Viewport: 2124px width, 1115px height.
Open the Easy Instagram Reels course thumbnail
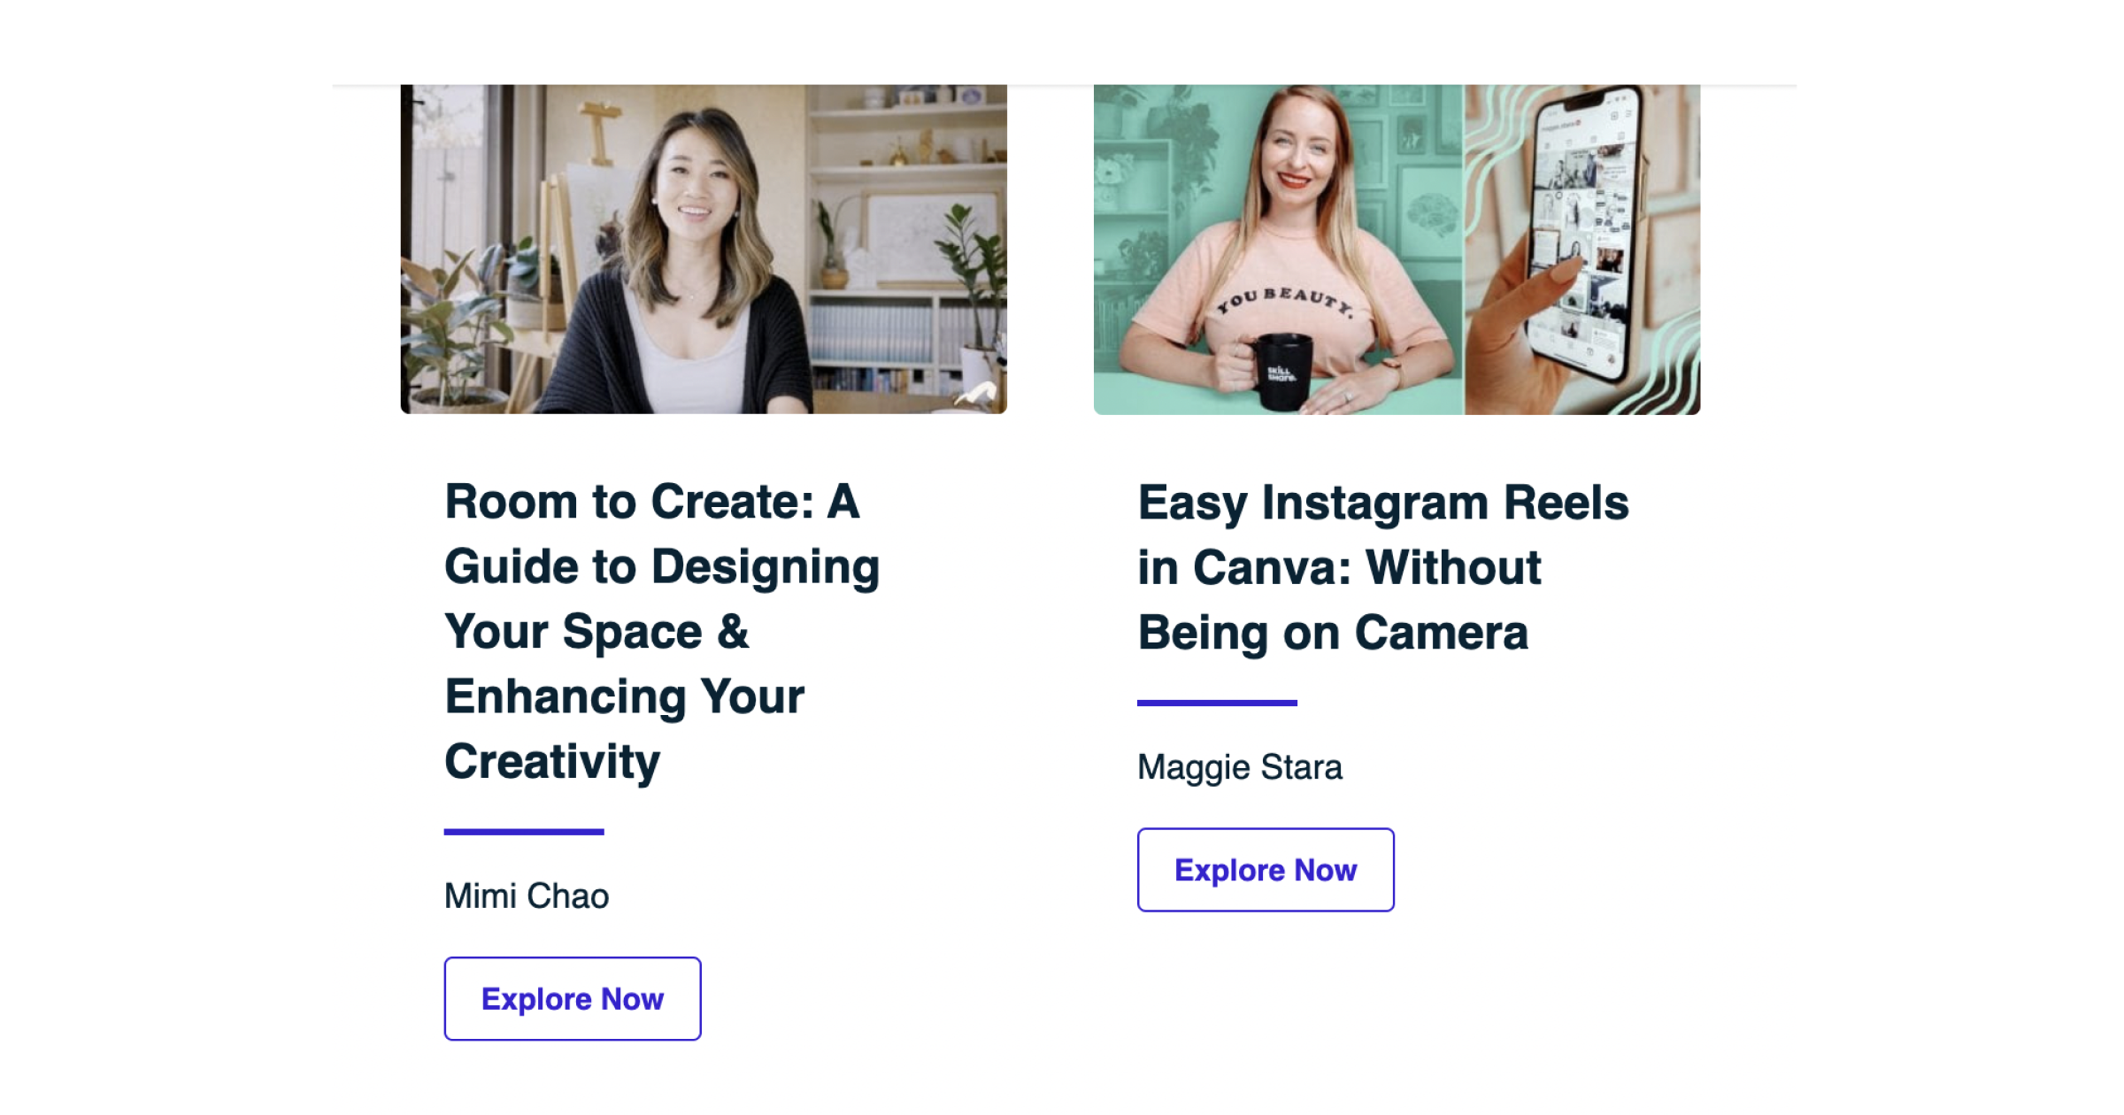[1396, 249]
